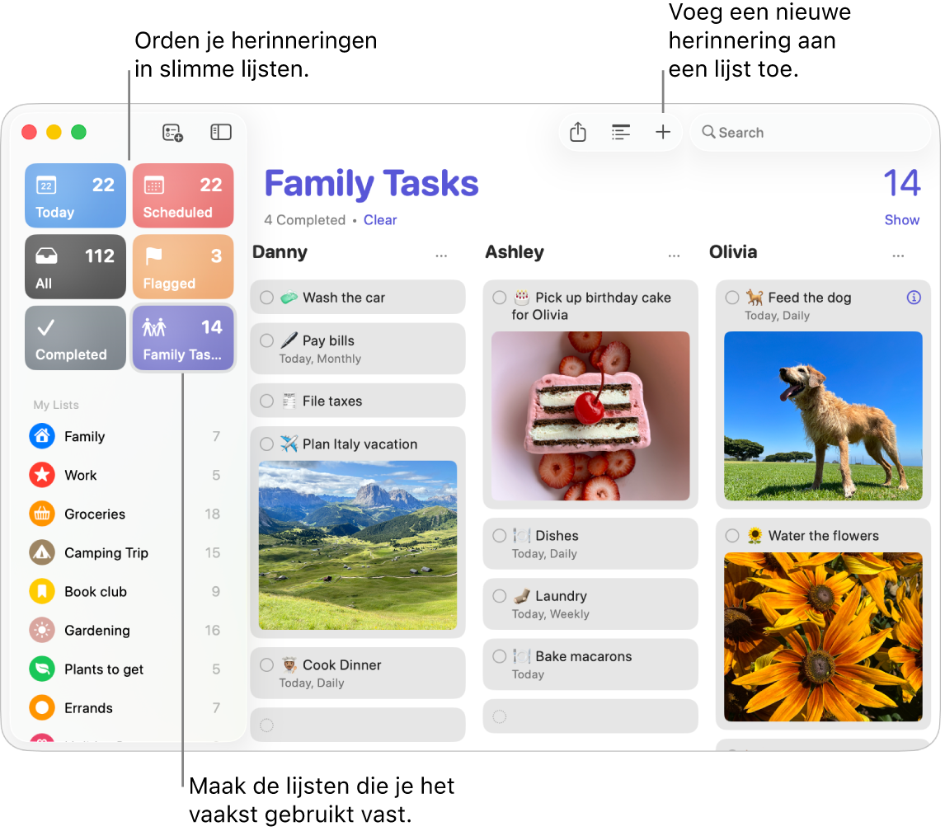Select the Camping Trip list row
The width and height of the screenshot is (945, 831).
tap(125, 553)
